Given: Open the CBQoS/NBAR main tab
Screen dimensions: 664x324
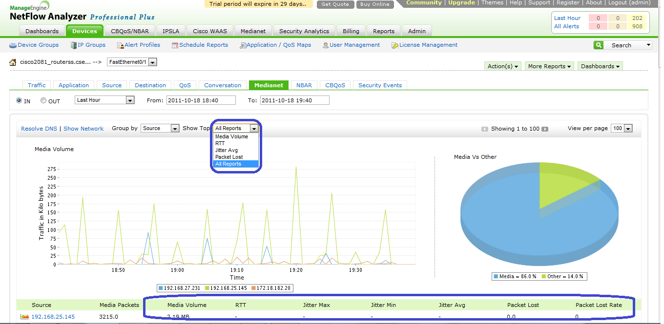Looking at the screenshot, I should tap(130, 31).
